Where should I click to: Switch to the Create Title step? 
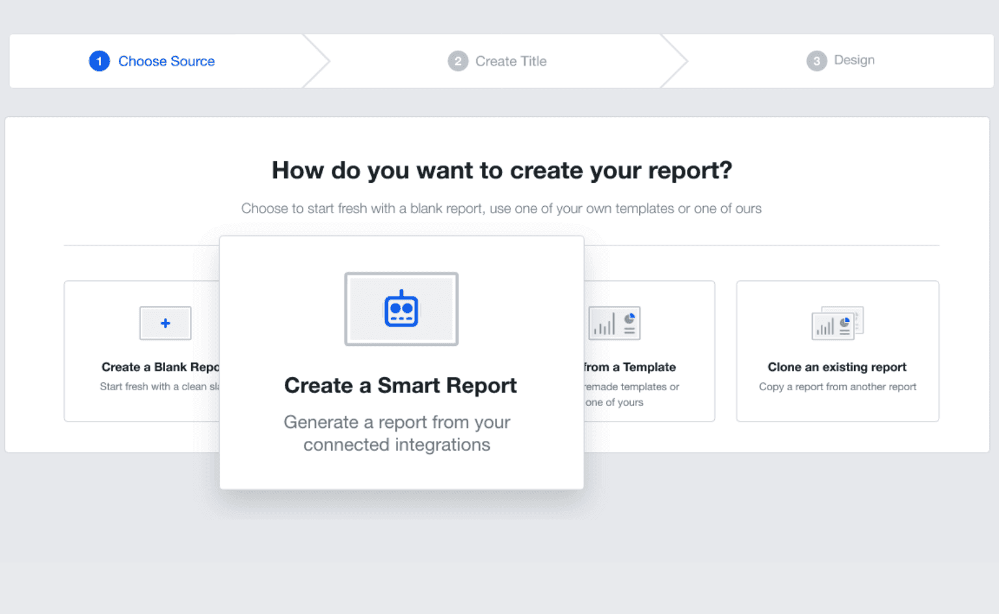(511, 60)
